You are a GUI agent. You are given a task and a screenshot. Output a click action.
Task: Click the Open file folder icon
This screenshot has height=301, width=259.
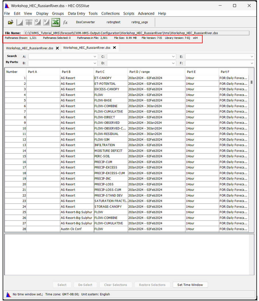tap(11, 22)
